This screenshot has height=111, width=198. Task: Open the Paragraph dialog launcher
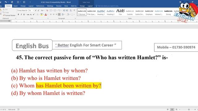(75, 18)
